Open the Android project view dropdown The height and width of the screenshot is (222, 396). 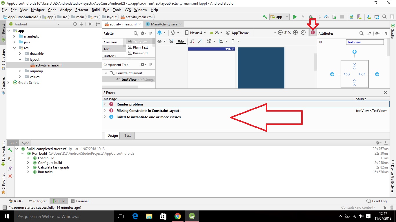point(35,24)
